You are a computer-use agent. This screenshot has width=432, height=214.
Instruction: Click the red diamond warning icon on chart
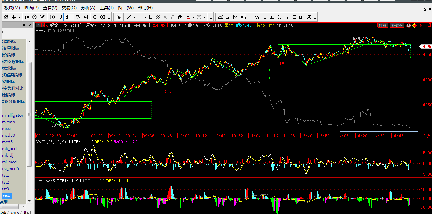tap(414, 25)
